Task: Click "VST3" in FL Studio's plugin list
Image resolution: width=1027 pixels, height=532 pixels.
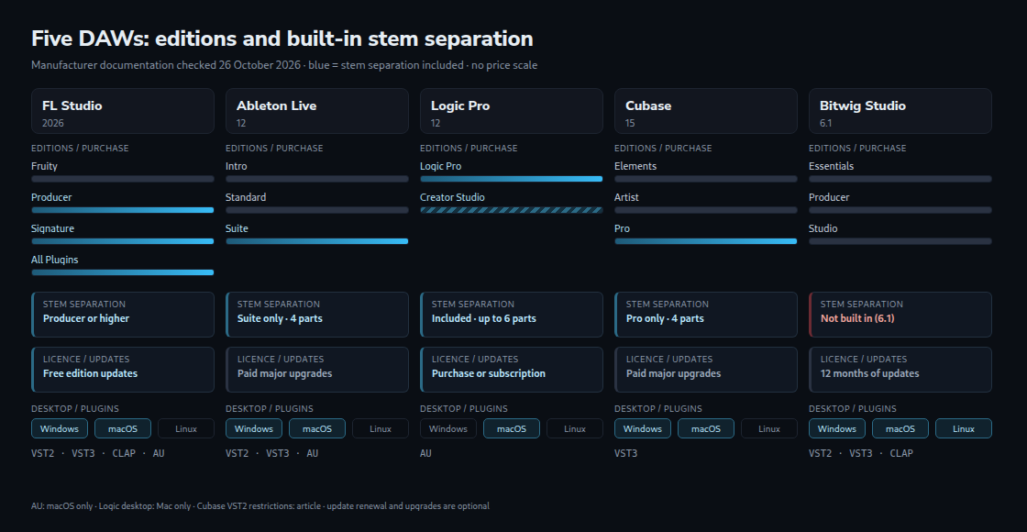Action: (x=83, y=453)
